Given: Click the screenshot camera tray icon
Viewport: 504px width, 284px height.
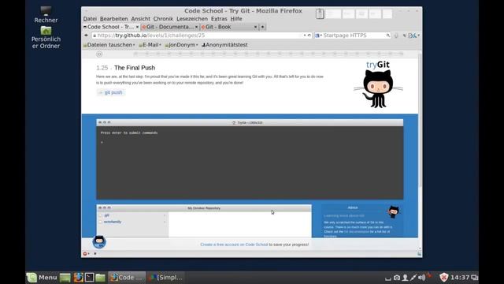Looking at the screenshot, I should (x=397, y=278).
